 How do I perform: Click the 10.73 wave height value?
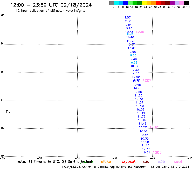138,88
